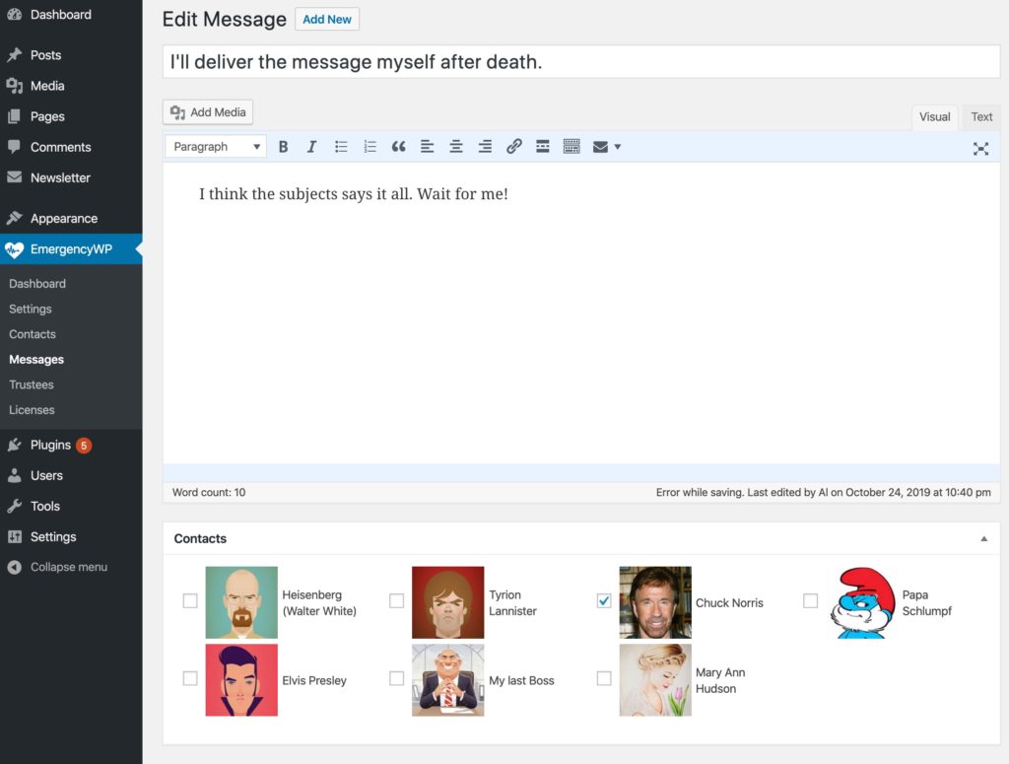Align text right

485,147
